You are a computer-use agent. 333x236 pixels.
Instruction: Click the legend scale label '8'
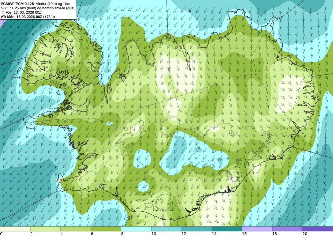click(x=122, y=234)
